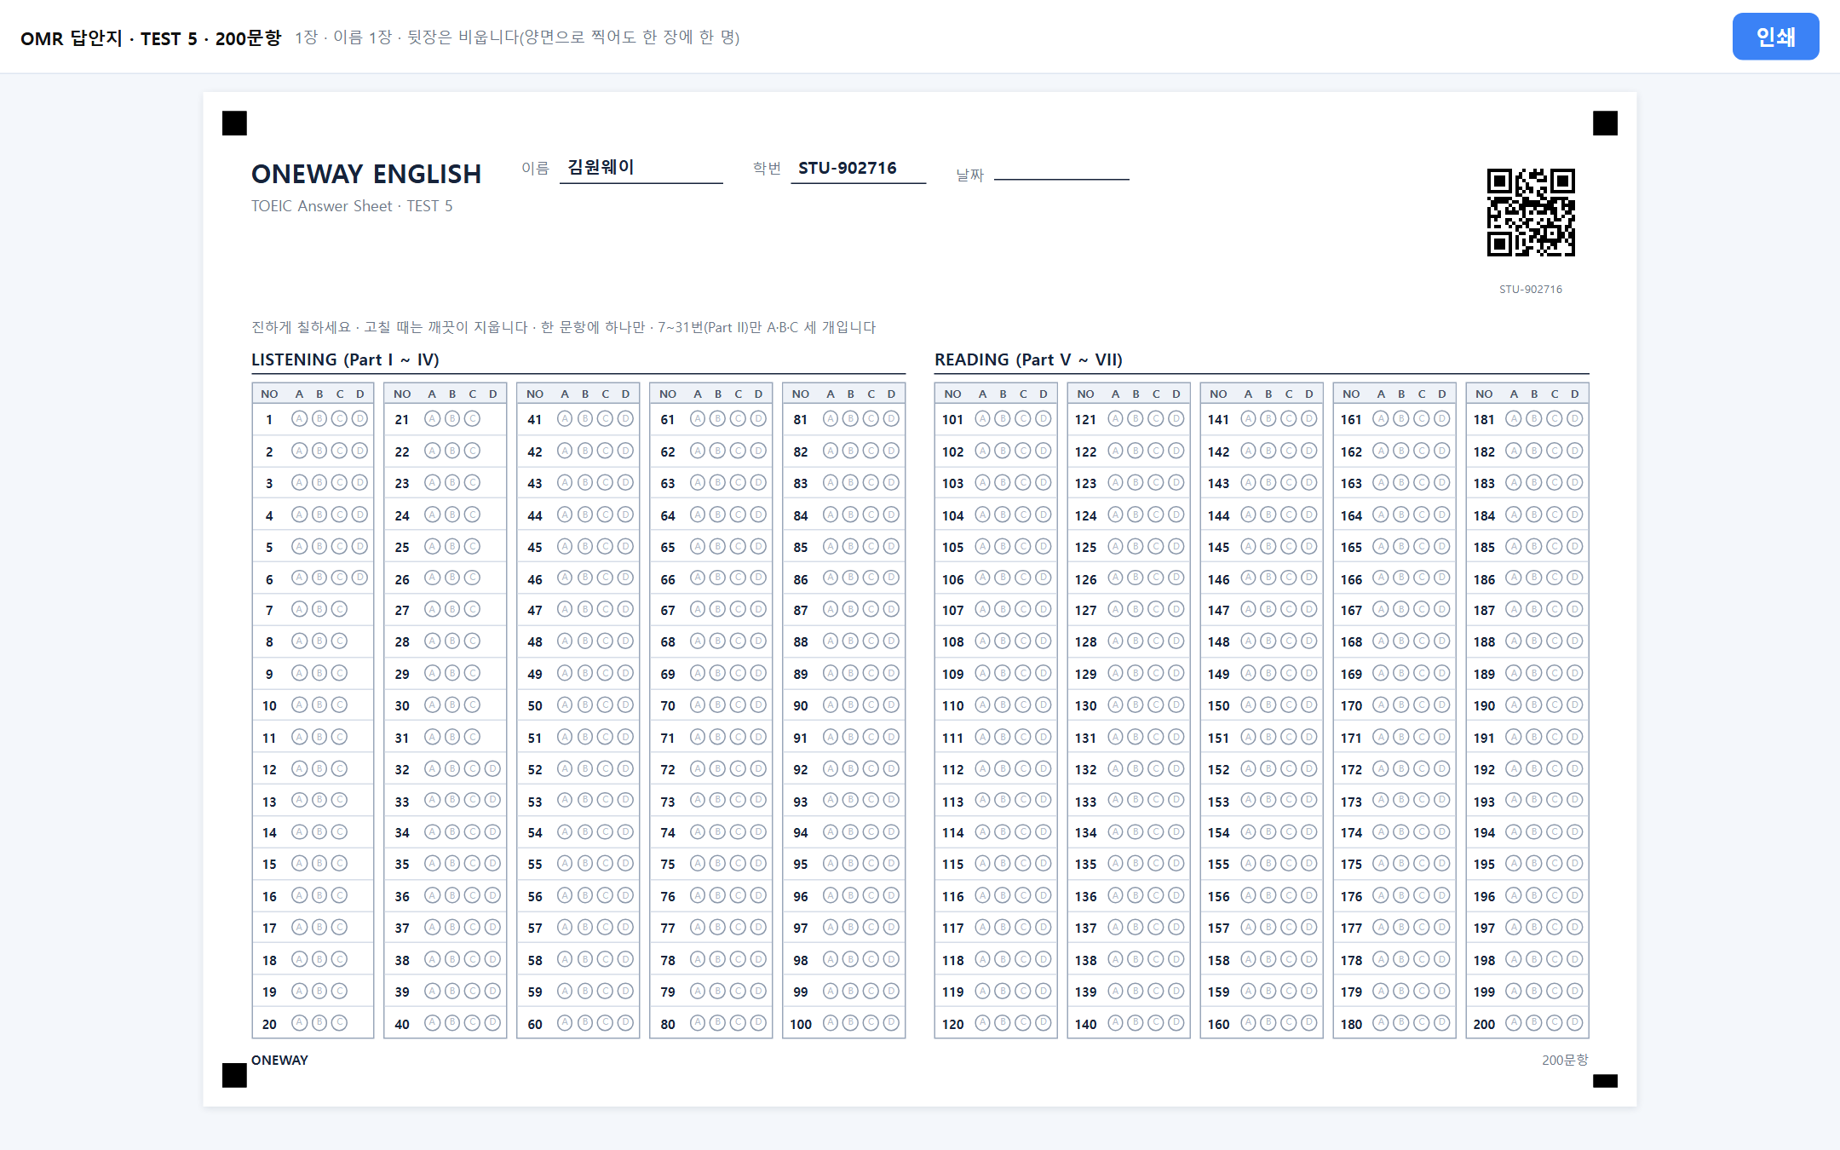Screen dimensions: 1840x1150
Task: Mark bubble C for question 101
Action: point(1023,419)
